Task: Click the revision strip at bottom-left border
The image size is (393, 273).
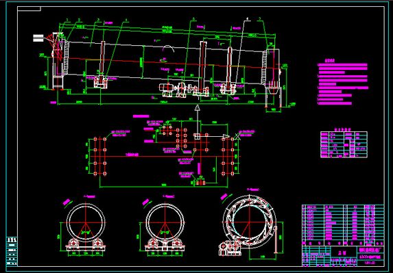Action: (12, 251)
